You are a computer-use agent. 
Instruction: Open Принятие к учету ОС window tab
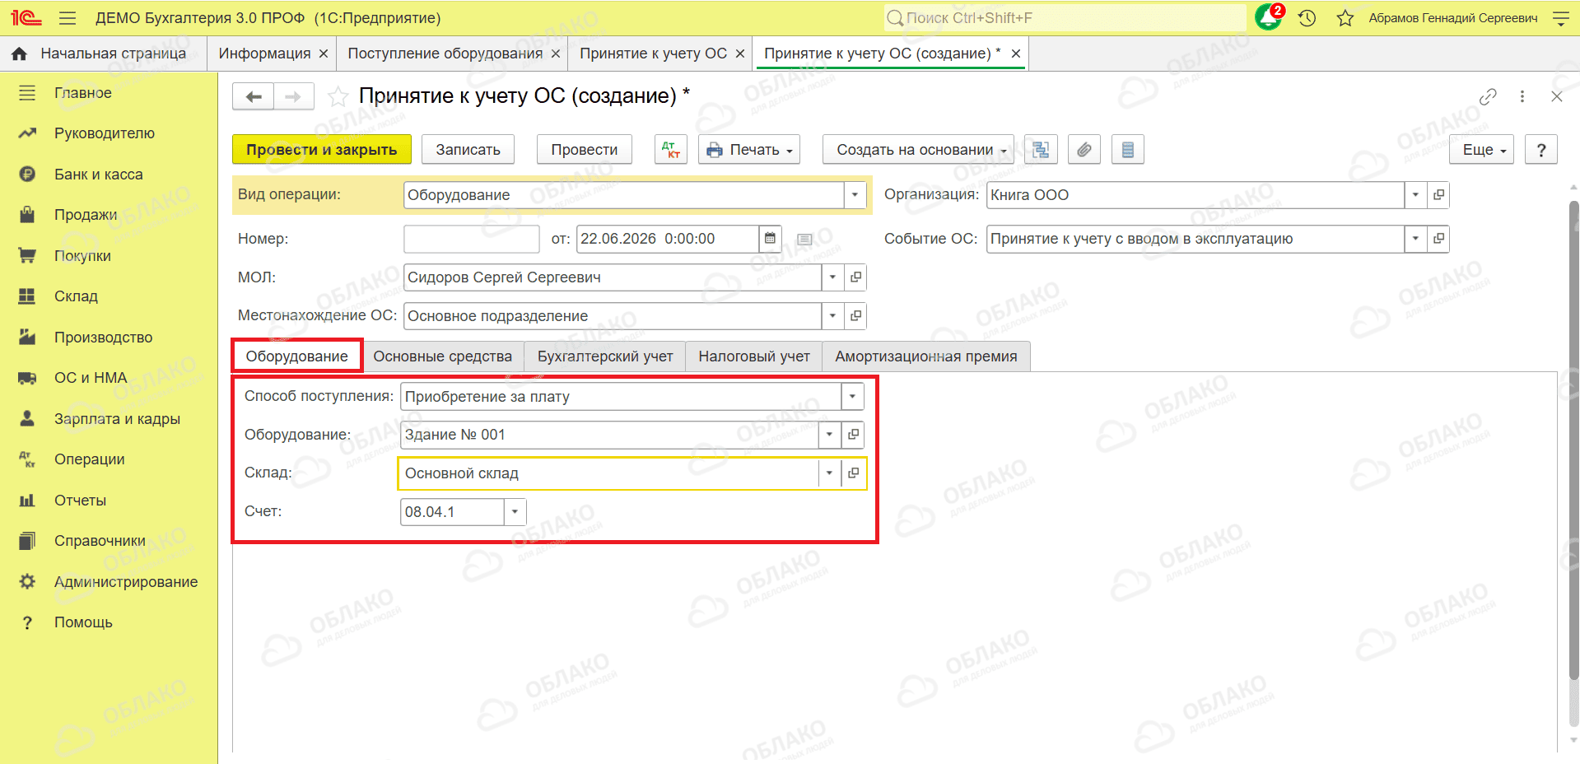[x=654, y=54]
